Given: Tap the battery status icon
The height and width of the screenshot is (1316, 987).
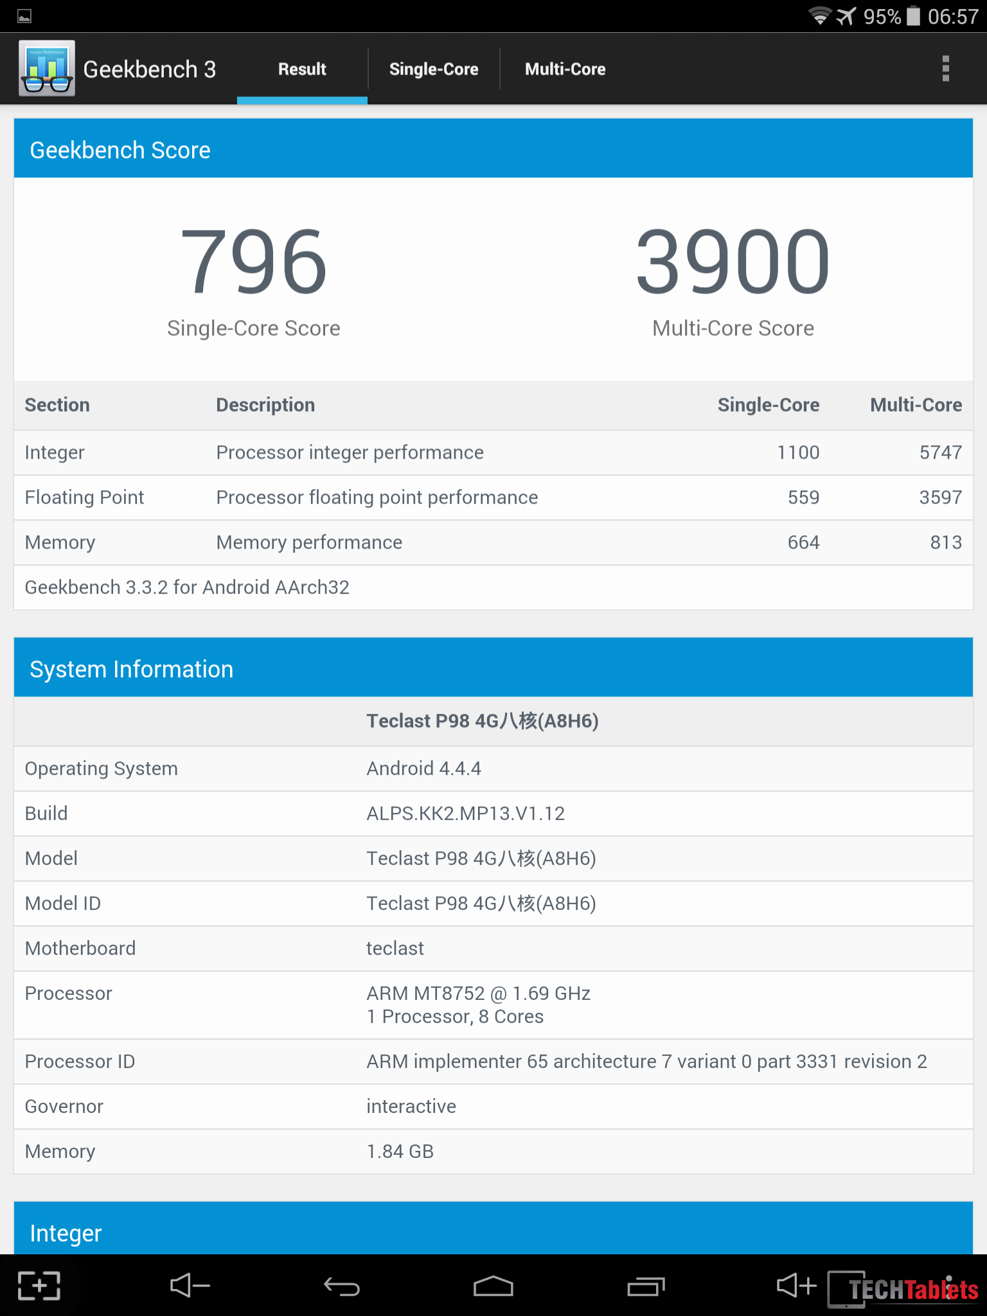Looking at the screenshot, I should 913,16.
